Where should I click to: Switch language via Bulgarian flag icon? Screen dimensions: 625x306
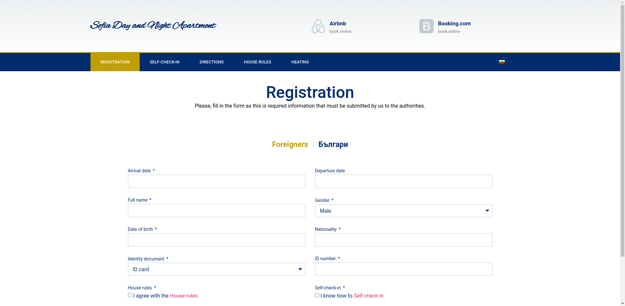[502, 62]
